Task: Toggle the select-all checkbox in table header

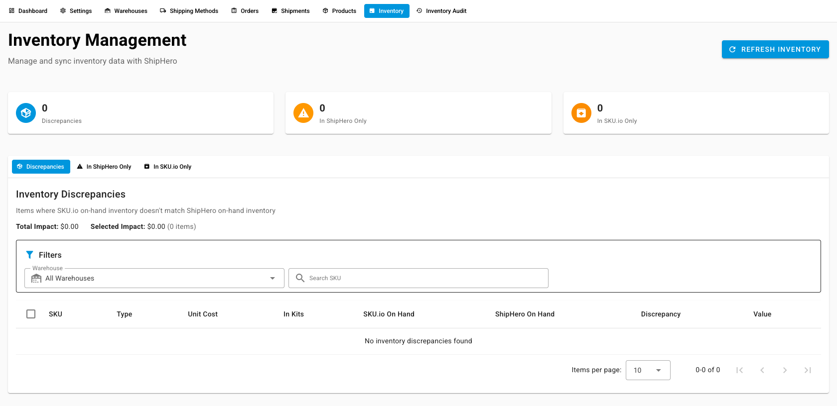Action: (31, 314)
